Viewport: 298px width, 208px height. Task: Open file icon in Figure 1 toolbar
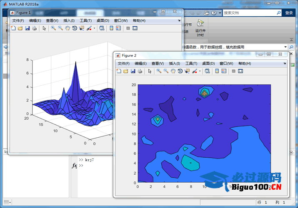coord(20,28)
